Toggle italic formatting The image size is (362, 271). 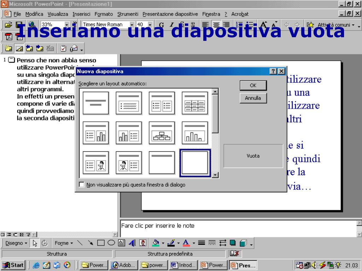point(171,25)
